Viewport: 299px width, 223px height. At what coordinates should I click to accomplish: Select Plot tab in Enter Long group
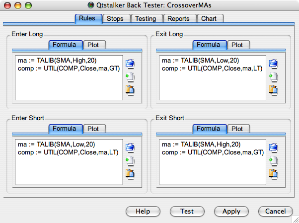[x=94, y=45]
